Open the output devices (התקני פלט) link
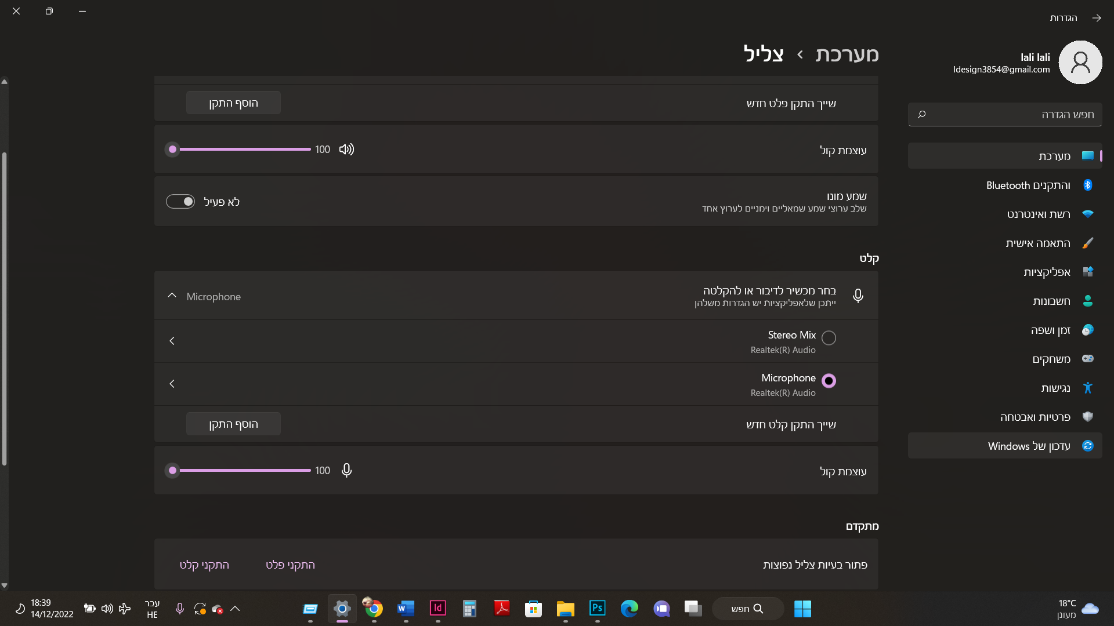 [x=290, y=565]
